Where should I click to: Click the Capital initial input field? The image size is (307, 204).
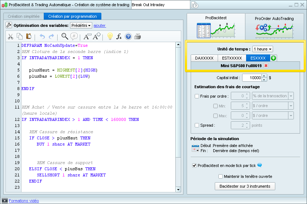[252, 78]
